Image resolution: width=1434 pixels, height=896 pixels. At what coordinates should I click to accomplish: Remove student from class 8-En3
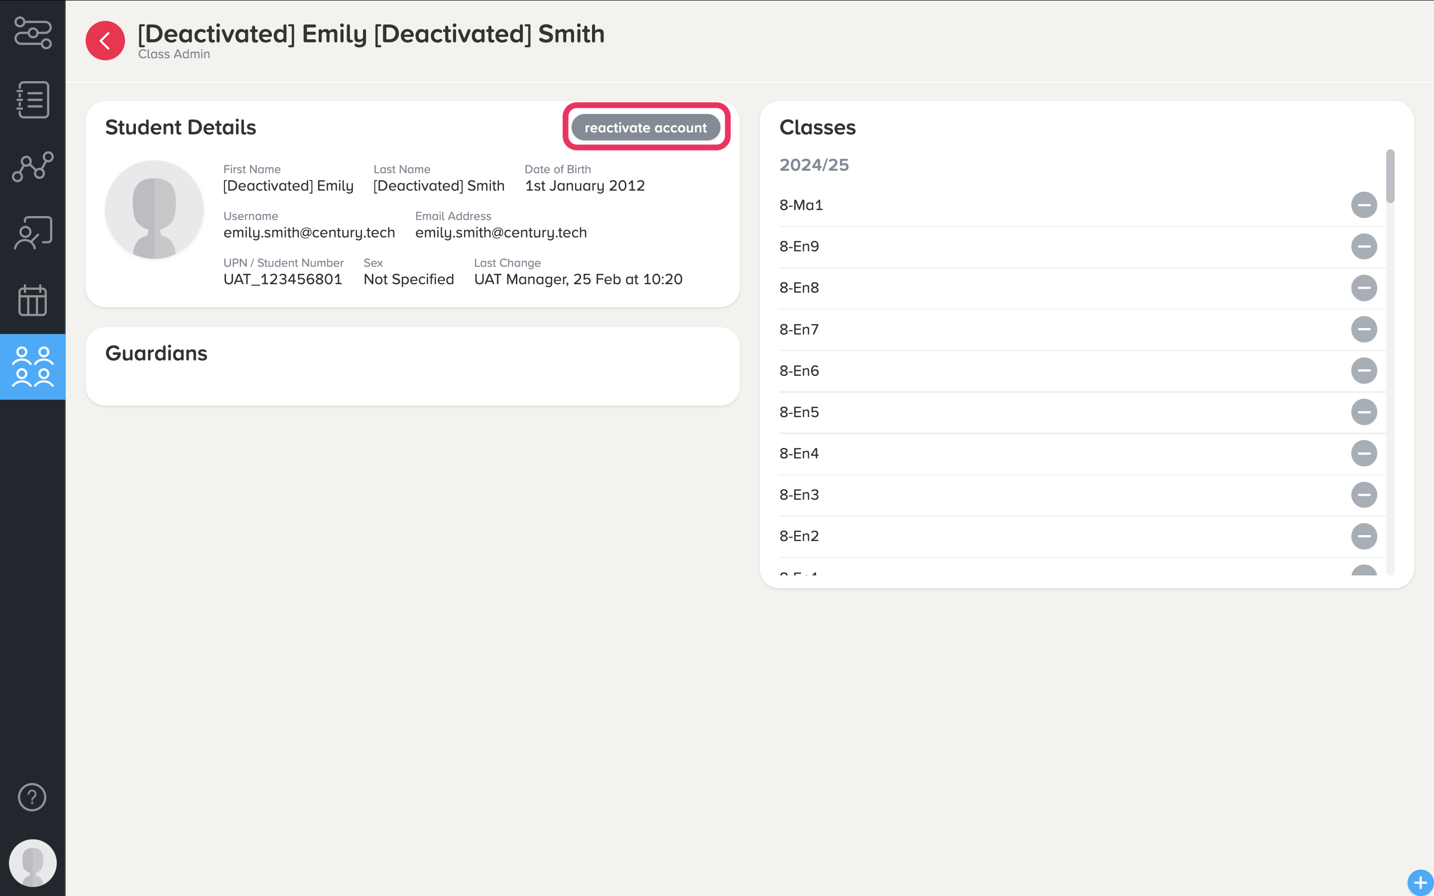tap(1363, 495)
